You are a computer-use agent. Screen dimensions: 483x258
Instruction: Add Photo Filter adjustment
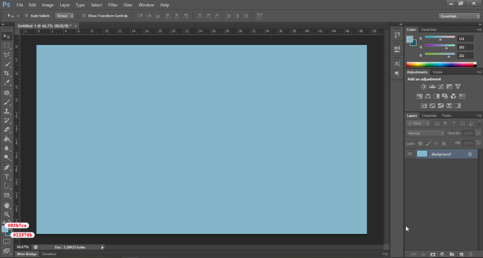(445, 96)
